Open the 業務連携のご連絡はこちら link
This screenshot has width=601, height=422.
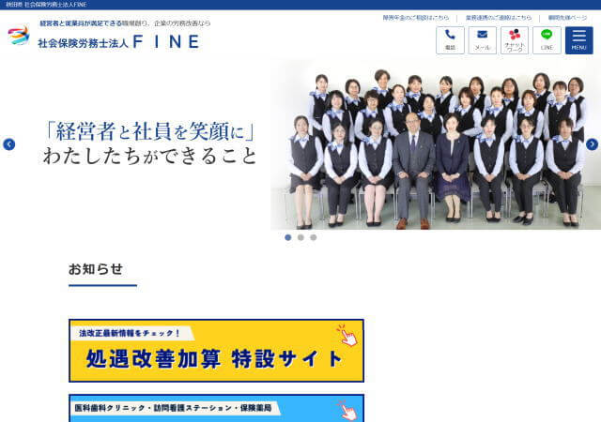(499, 18)
